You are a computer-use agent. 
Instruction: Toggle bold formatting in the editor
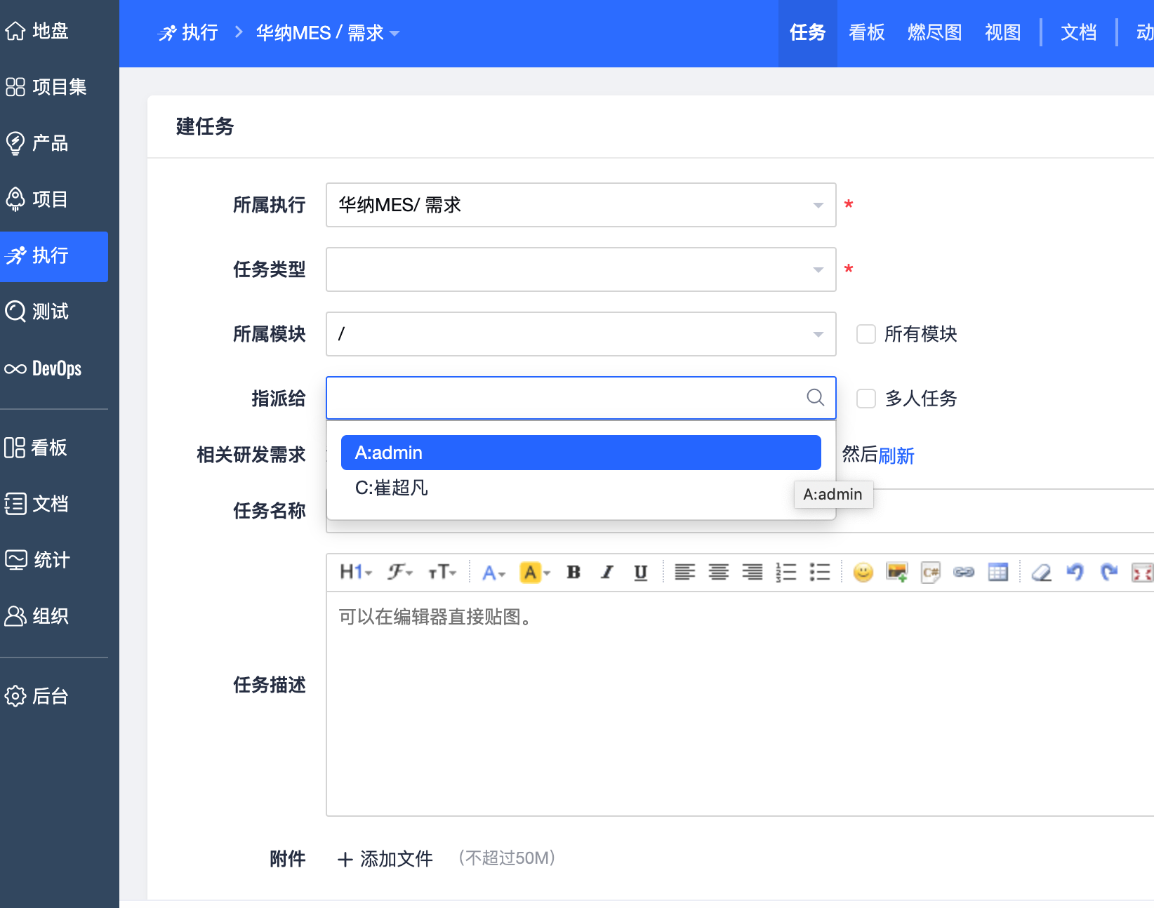(x=573, y=573)
